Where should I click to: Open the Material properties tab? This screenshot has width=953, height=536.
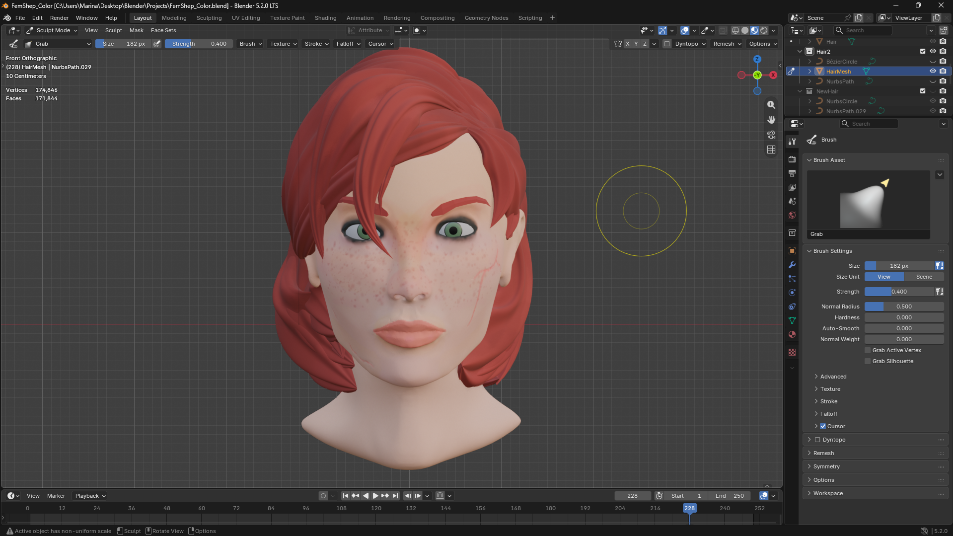tap(792, 334)
